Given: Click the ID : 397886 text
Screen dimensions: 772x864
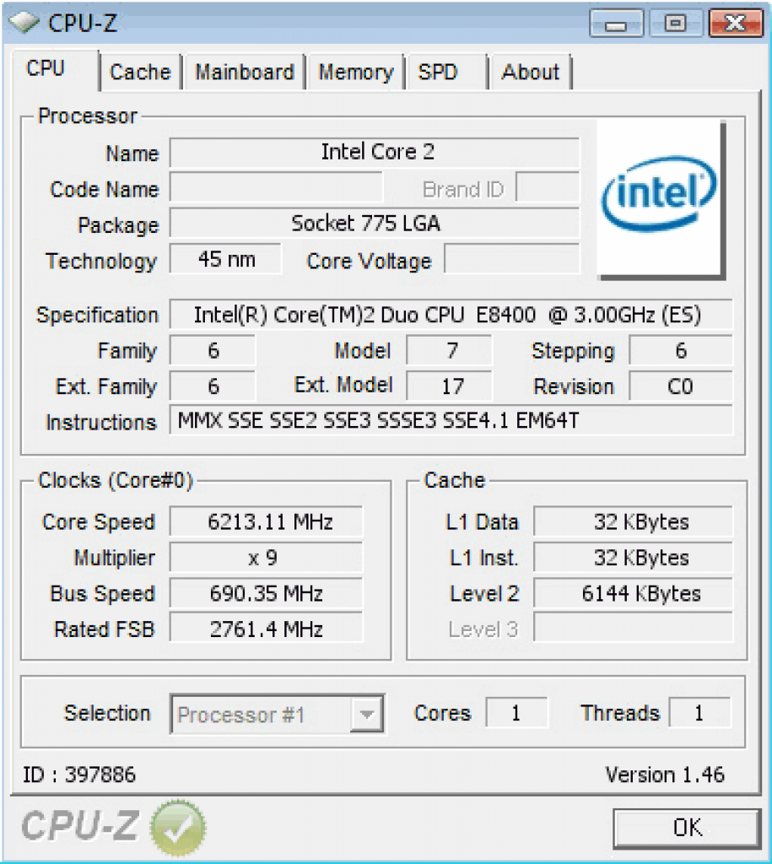Looking at the screenshot, I should tap(78, 775).
